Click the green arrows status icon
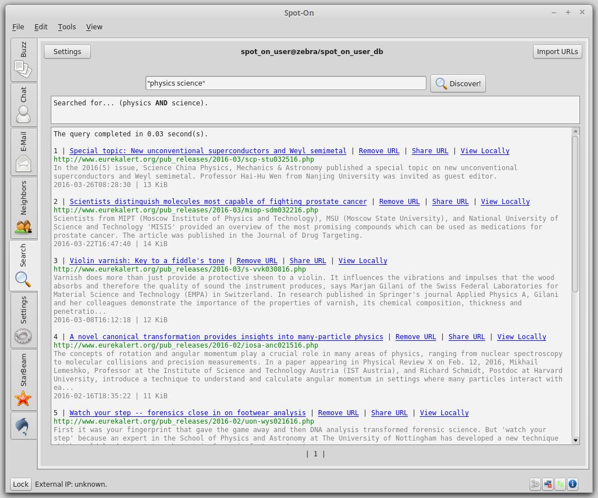The image size is (598, 498). click(560, 484)
